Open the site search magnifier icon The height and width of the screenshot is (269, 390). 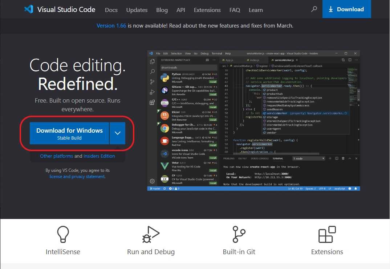click(314, 9)
